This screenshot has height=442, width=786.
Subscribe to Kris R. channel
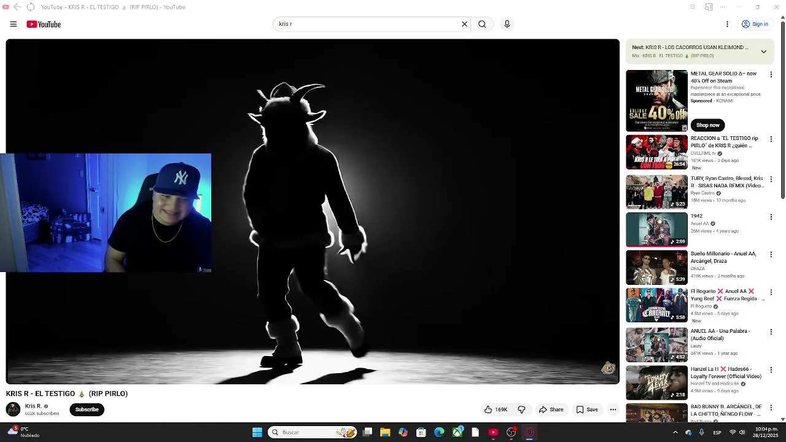87,409
